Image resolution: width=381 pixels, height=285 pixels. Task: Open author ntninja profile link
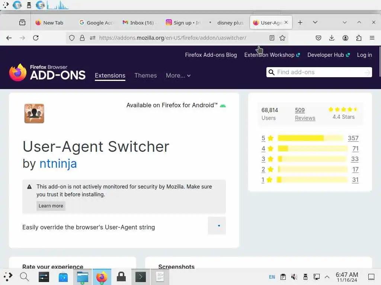click(58, 163)
